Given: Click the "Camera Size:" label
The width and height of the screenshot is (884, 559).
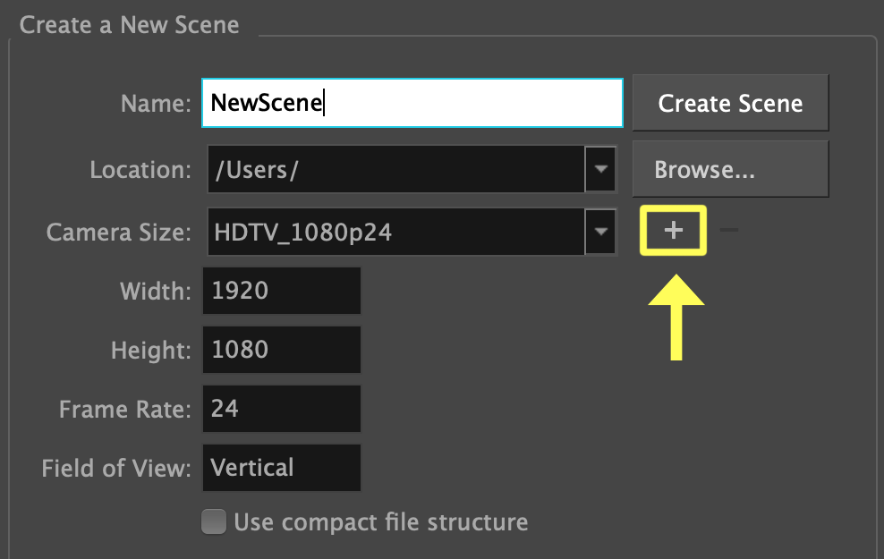Looking at the screenshot, I should click(x=119, y=233).
